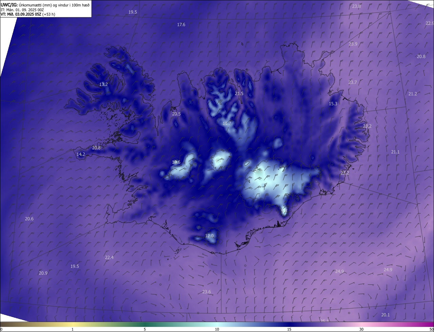
Task: Click the '10' tick on the color scale
Action: click(x=217, y=330)
